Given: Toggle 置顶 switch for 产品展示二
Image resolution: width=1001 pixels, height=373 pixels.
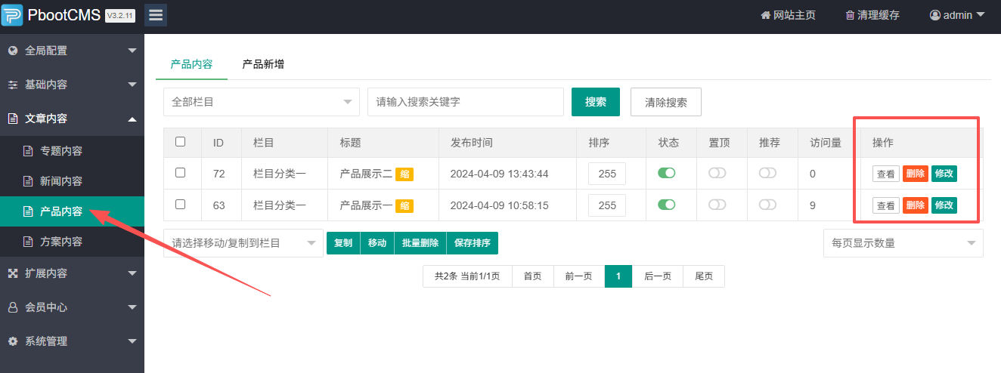Looking at the screenshot, I should click(717, 173).
